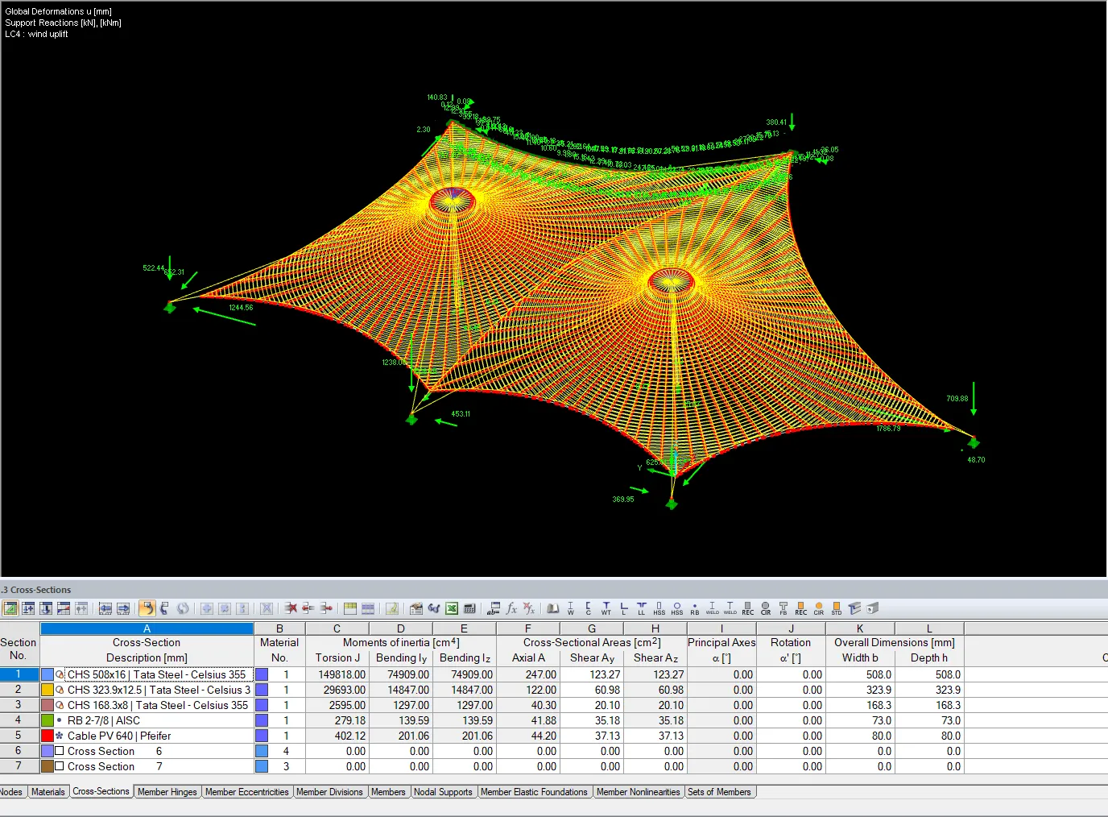Select the round HSS section icon
Screen dimensions: 1108x817
pos(677,608)
